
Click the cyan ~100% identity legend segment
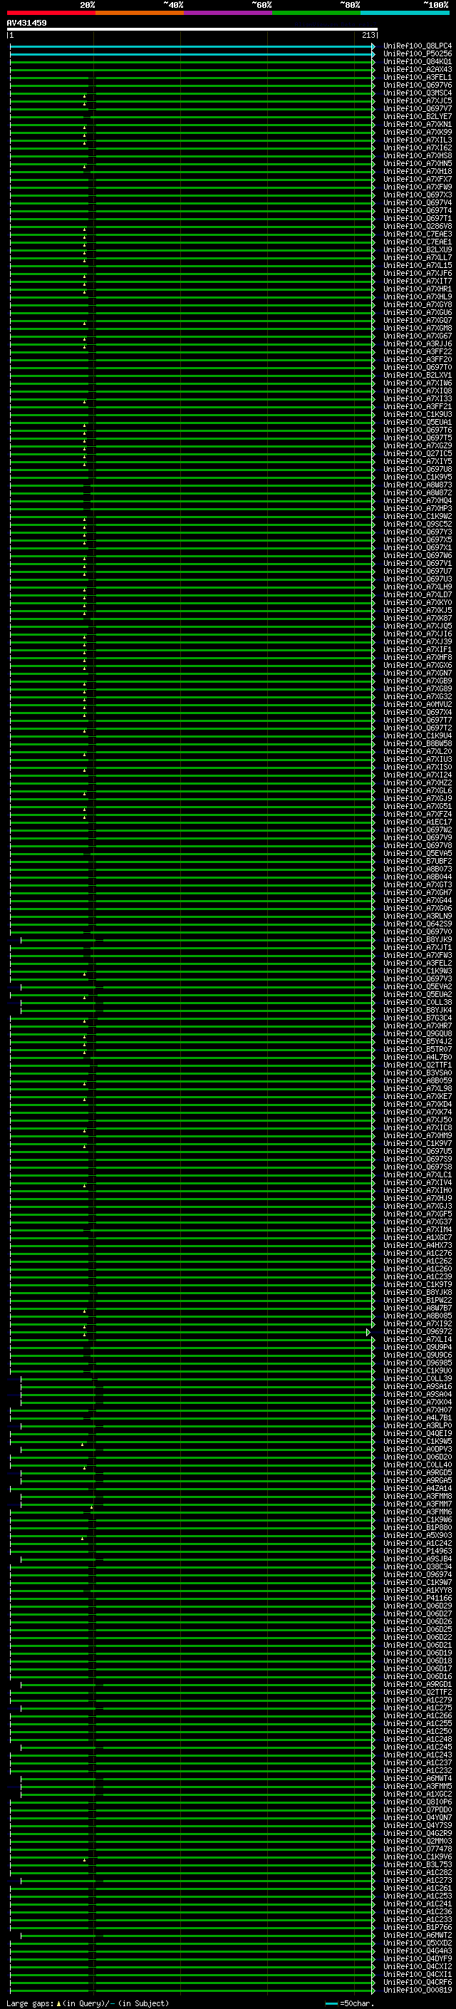coord(405,13)
